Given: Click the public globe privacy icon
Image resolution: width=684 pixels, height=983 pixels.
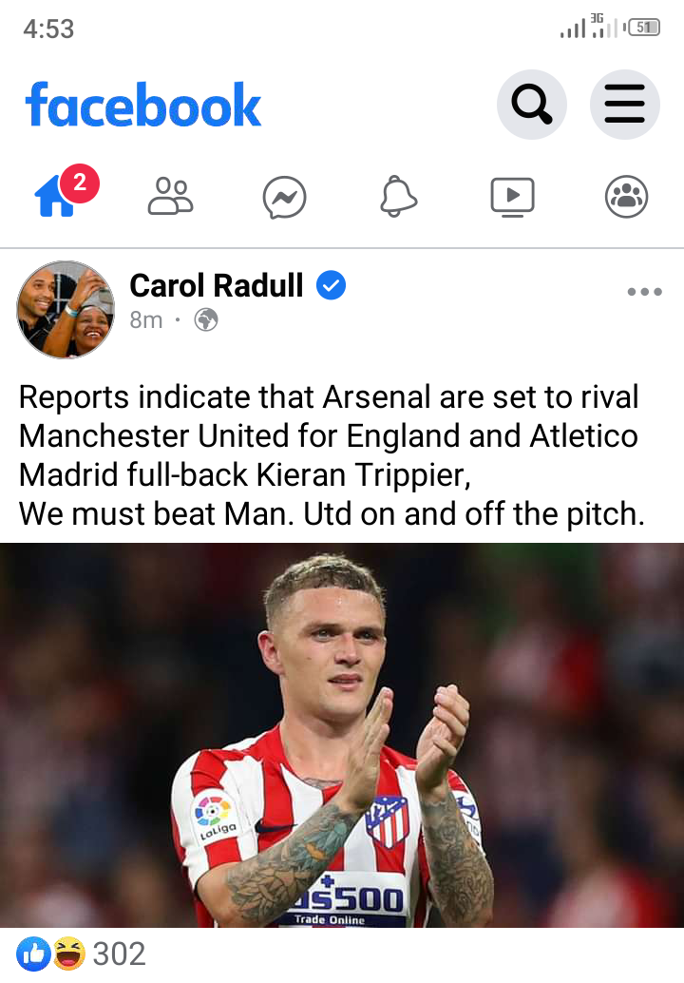Looking at the screenshot, I should click(206, 319).
